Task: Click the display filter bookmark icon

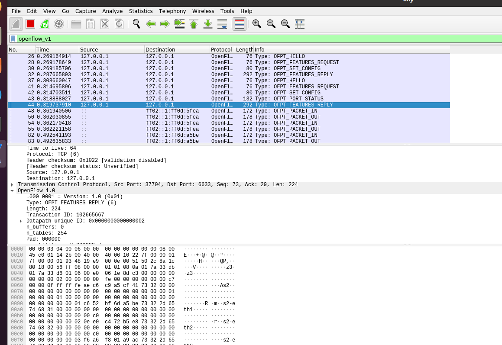Action: (x=13, y=39)
